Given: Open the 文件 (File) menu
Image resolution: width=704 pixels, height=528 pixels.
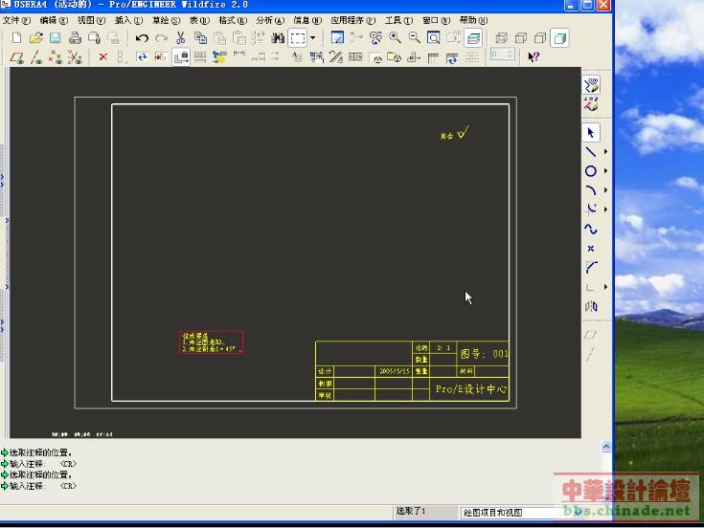Looking at the screenshot, I should point(16,19).
